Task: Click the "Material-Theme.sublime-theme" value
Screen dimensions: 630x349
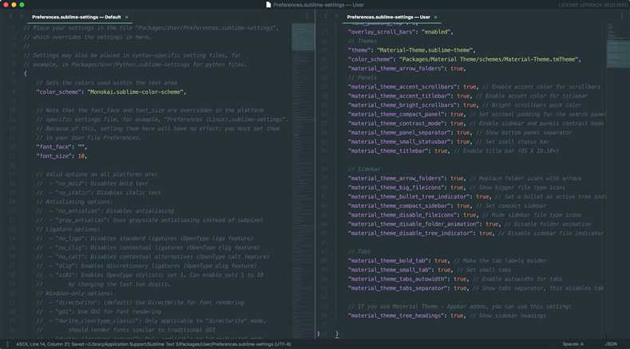Action: (426, 50)
